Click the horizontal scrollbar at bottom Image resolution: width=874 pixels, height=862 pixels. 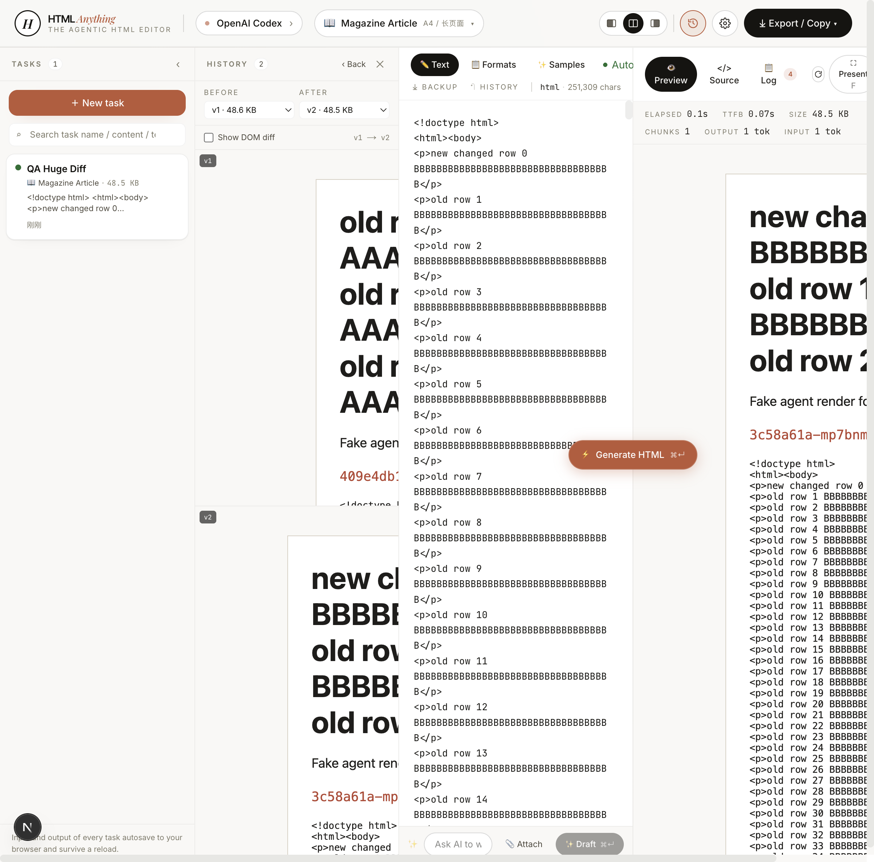pos(388,858)
